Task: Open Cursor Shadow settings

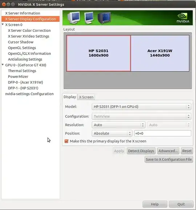Action: click(21, 42)
